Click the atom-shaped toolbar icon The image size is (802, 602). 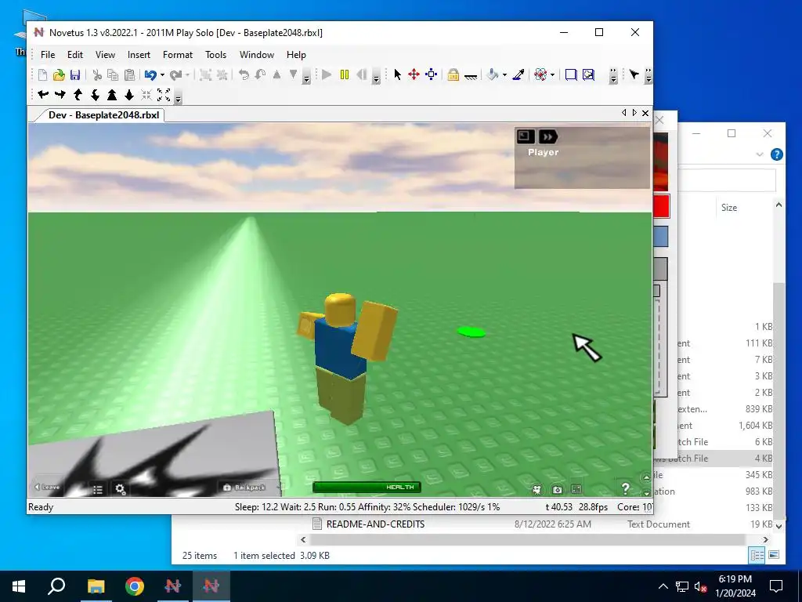click(540, 74)
